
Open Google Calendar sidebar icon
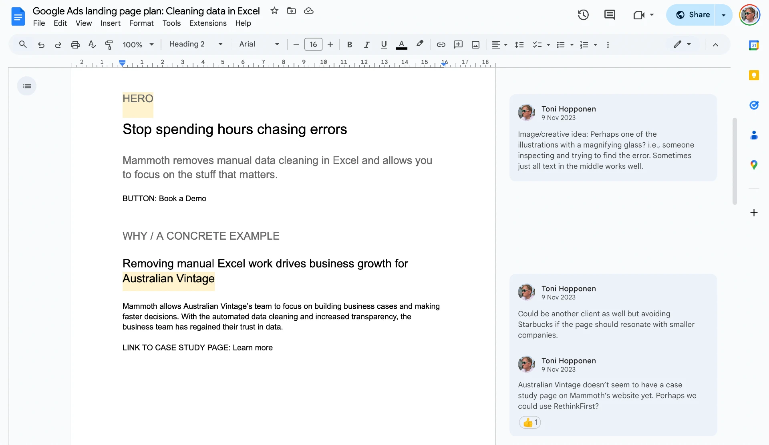coord(754,45)
